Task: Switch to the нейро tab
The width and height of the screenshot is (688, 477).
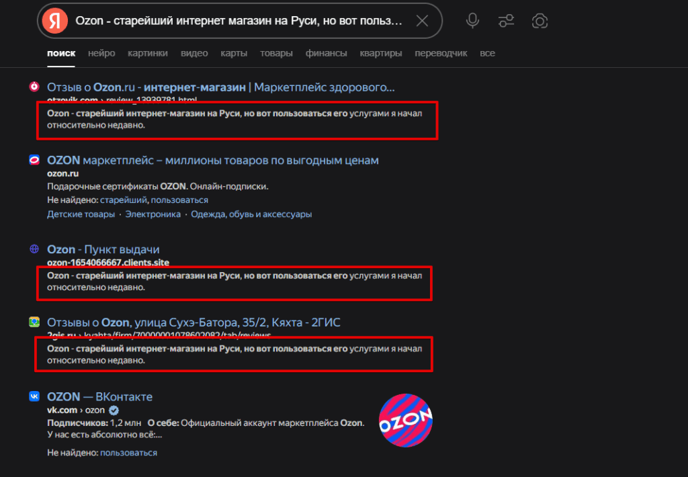Action: pos(101,53)
